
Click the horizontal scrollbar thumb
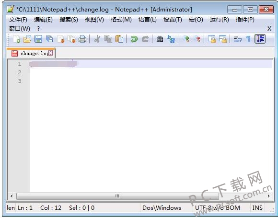[x=117, y=196]
